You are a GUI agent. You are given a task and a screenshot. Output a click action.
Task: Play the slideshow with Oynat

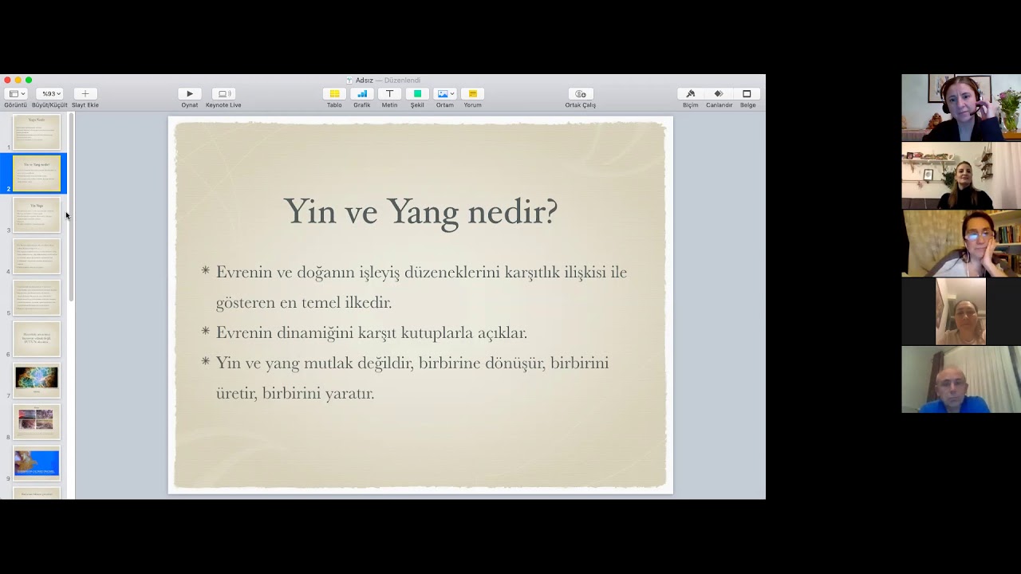[189, 94]
